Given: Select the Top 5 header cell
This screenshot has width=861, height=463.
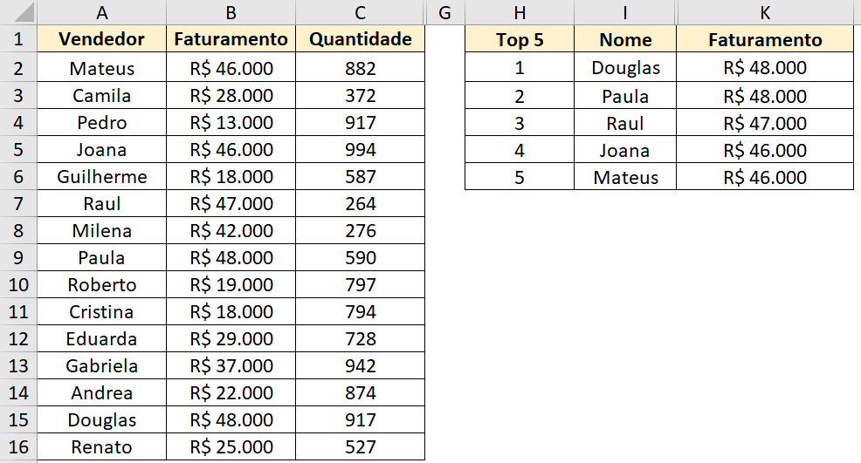Looking at the screenshot, I should click(x=520, y=40).
